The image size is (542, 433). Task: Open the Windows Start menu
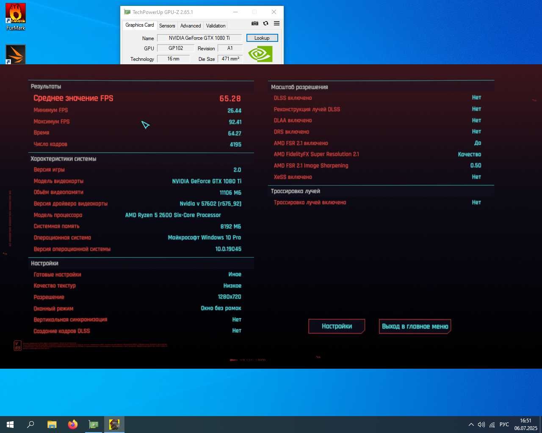pos(10,425)
